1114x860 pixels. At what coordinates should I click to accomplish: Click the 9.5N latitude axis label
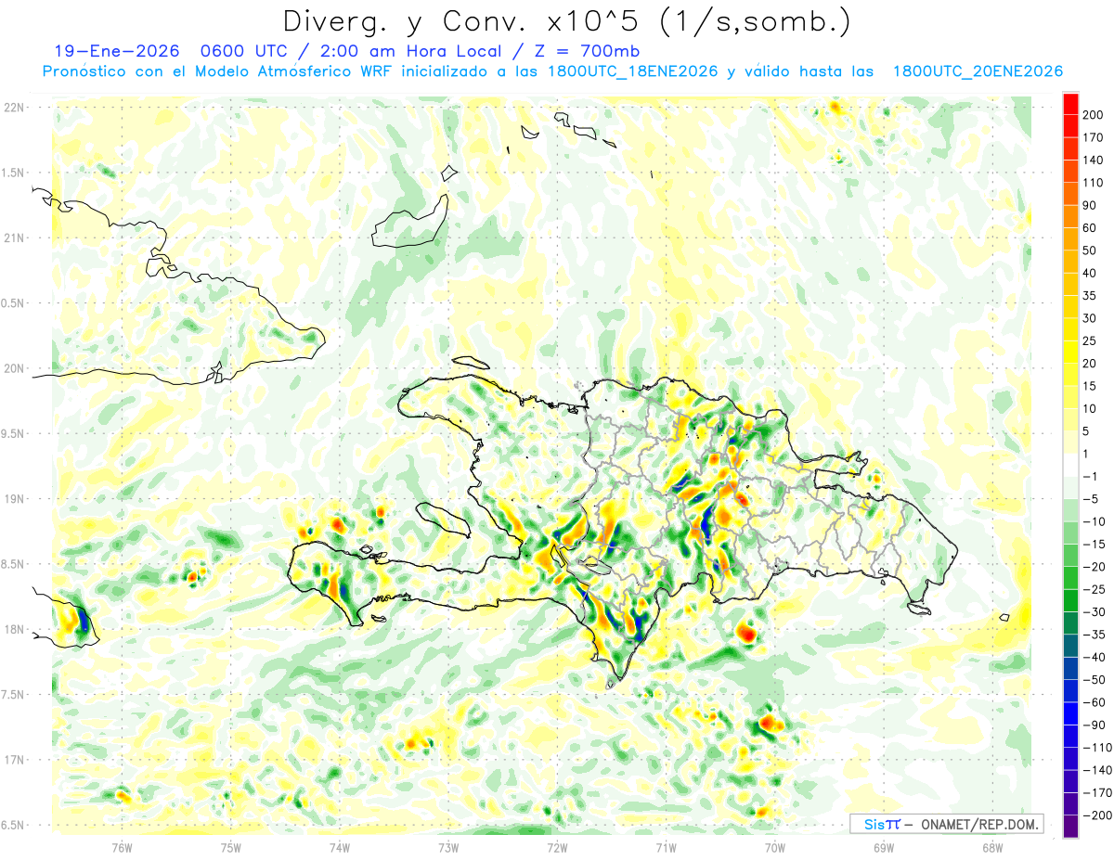point(13,433)
